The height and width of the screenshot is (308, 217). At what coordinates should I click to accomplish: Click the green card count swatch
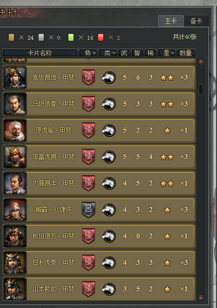click(x=71, y=37)
